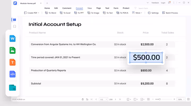Click the $2,500.00 price cell
191x106 pixels.
147,44
